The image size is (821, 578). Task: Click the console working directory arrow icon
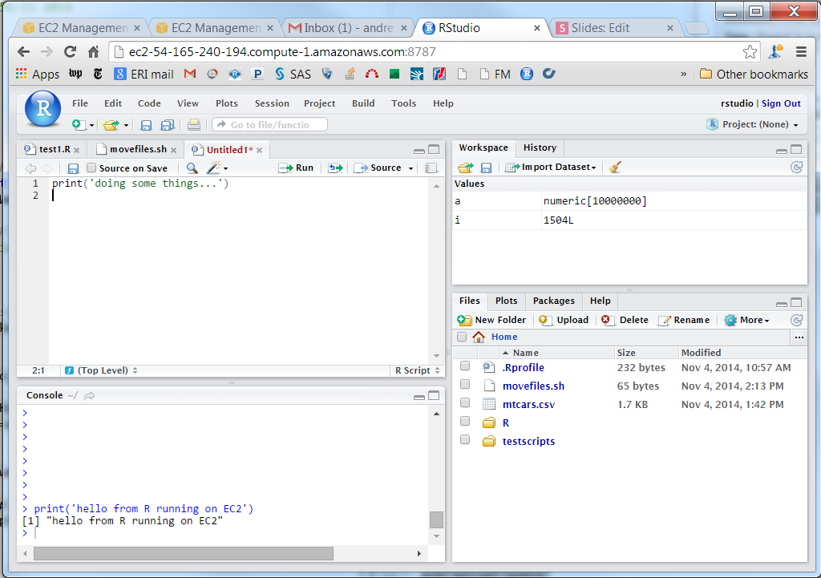coord(90,395)
